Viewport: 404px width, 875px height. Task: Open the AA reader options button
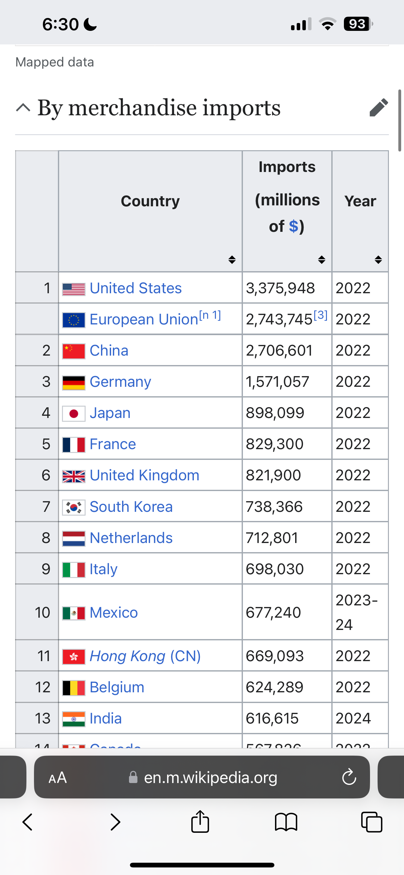(x=58, y=777)
